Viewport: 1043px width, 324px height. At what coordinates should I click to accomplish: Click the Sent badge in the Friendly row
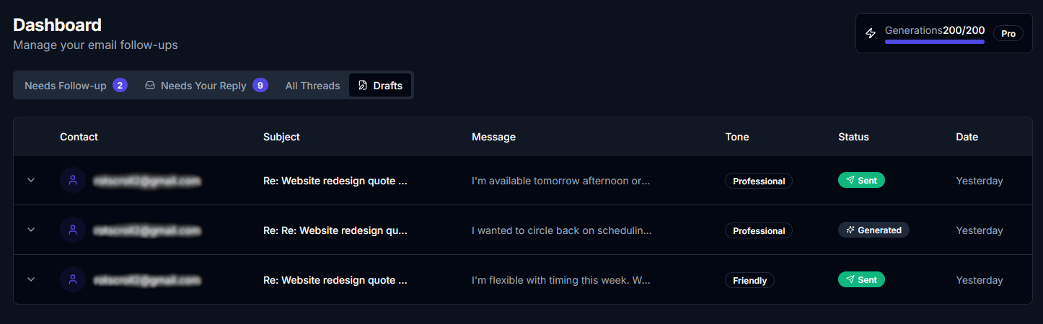click(x=861, y=279)
